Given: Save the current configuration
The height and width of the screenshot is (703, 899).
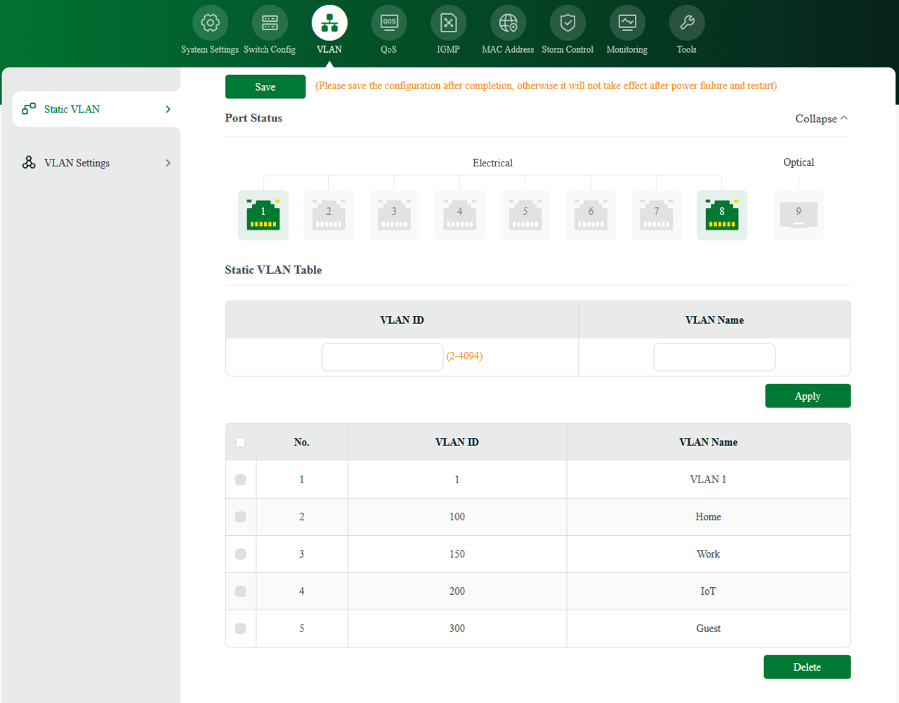Looking at the screenshot, I should (265, 86).
